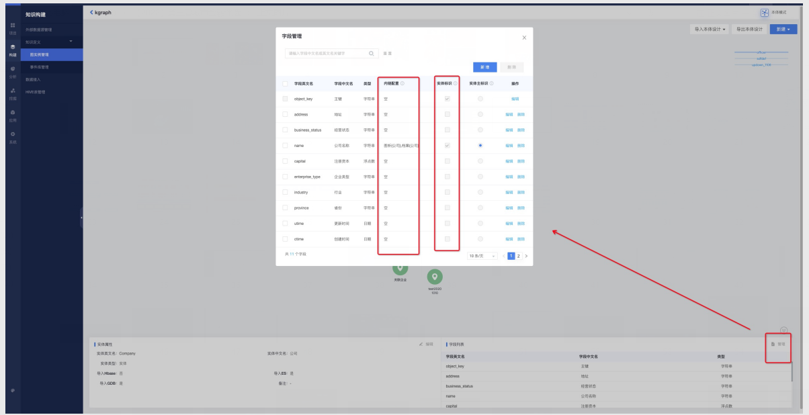Click the info icon next to 实体标识
Viewport: 809px width, 415px height.
coord(455,83)
